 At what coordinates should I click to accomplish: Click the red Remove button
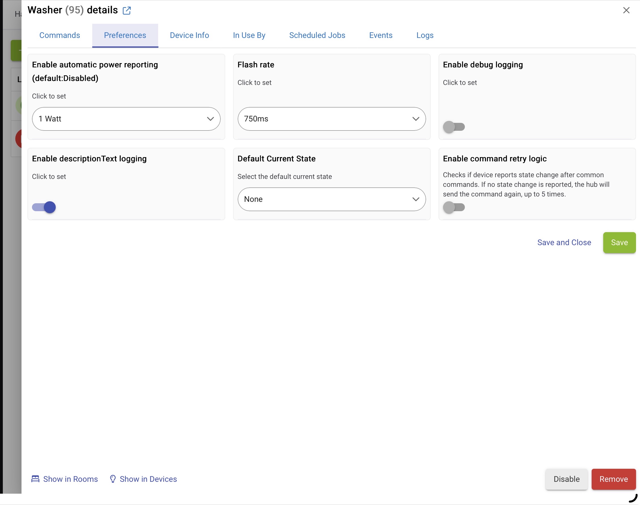613,479
